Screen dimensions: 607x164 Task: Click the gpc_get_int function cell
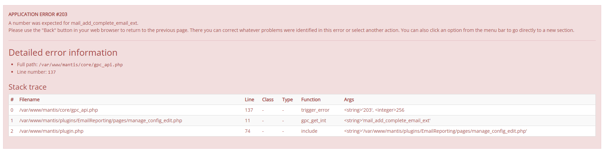314,121
